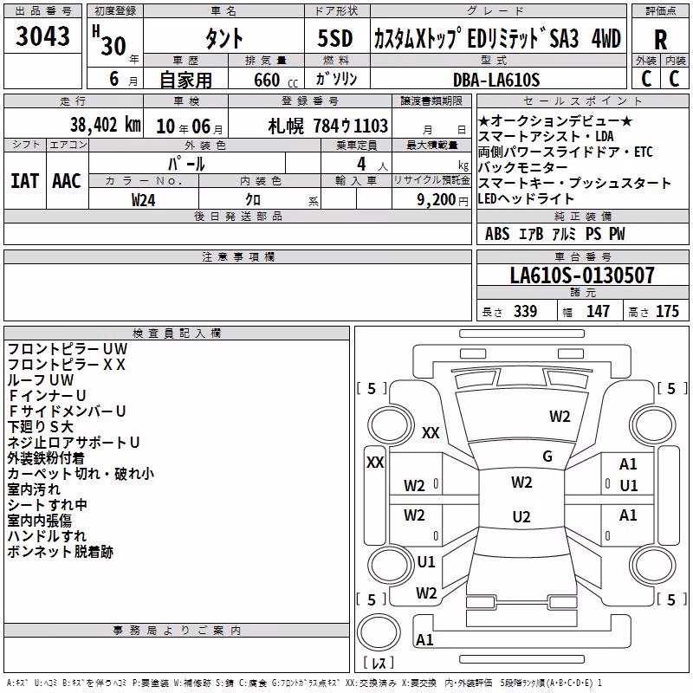
Task: Click recycle deposit 9,200円
Action: (443, 200)
